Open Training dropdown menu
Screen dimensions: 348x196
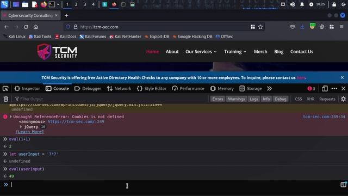[x=235, y=52]
